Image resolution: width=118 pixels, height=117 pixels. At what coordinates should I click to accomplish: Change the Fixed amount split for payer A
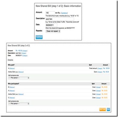(100, 68)
